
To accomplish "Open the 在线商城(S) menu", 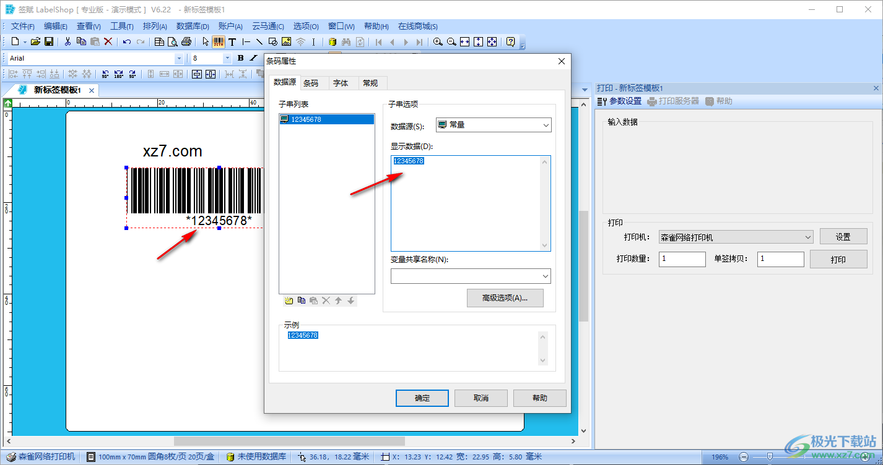I will (417, 26).
